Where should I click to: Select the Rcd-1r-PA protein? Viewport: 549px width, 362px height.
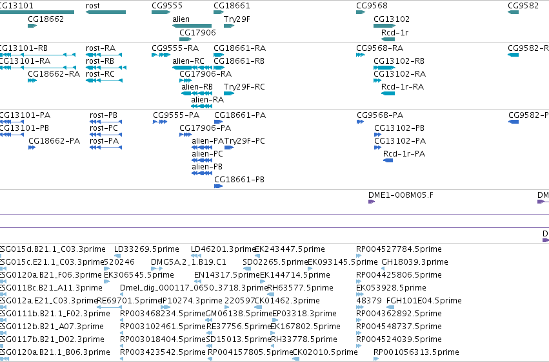point(388,160)
